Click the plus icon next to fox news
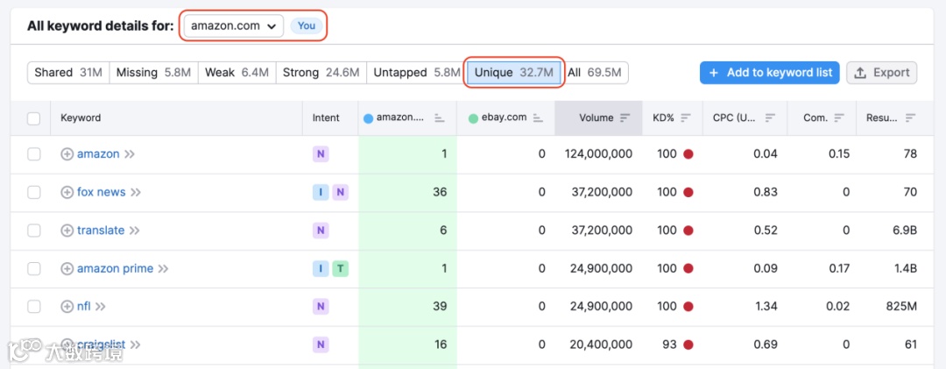The height and width of the screenshot is (369, 946). [x=67, y=192]
